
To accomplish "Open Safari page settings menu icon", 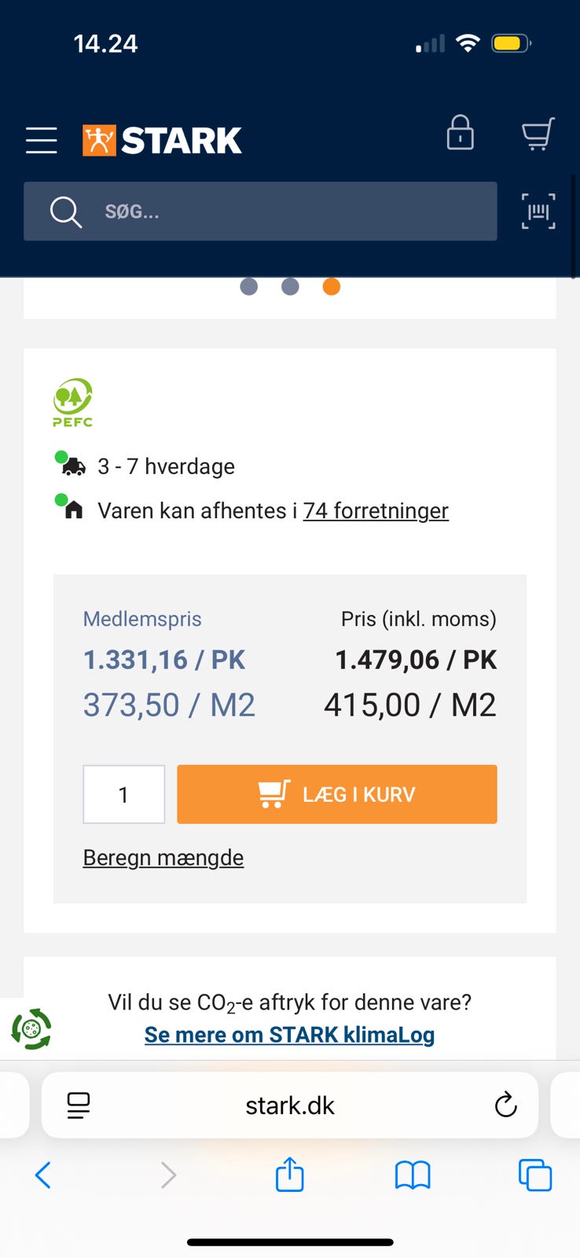I will pos(79,1105).
